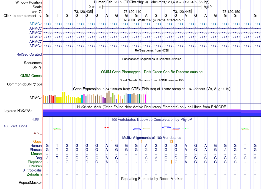Click '100 vertebrates Basewise Conservation by PhyloP' title
Viewport: 261px width, 189px height.
tap(152, 120)
